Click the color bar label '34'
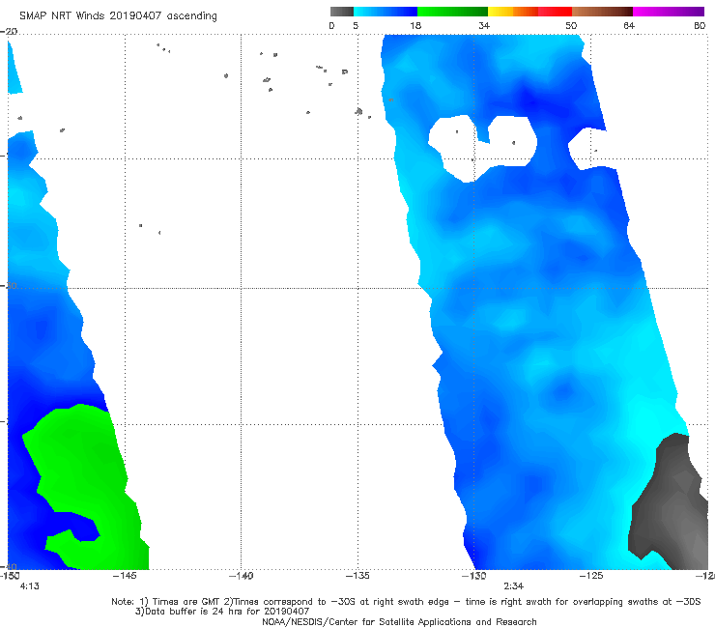 tap(484, 25)
